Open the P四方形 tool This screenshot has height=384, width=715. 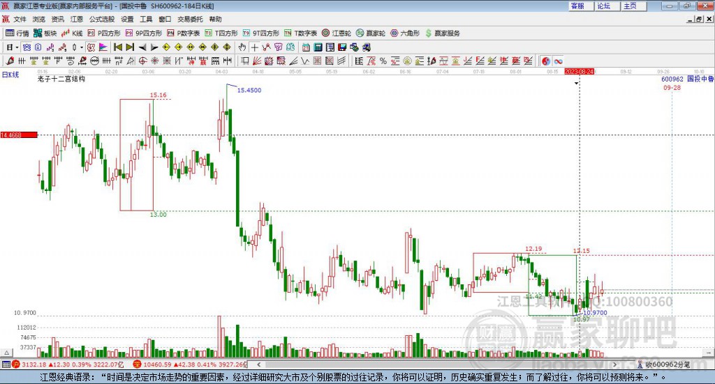(x=104, y=33)
